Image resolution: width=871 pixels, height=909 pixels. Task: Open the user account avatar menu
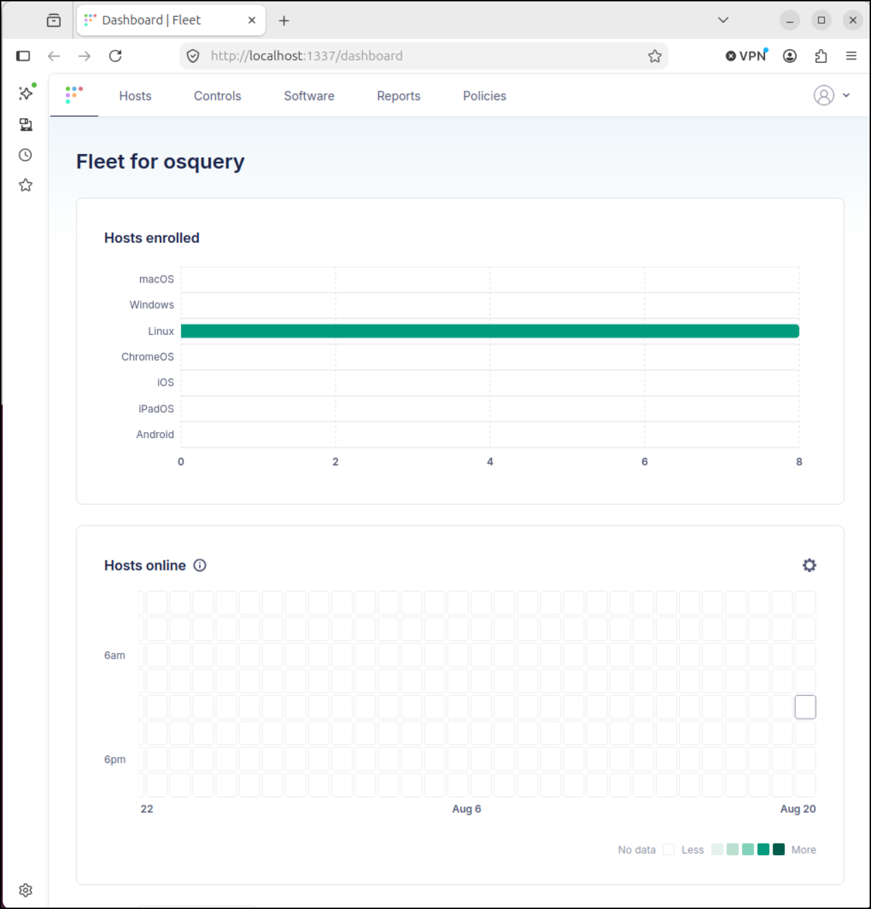tap(824, 96)
